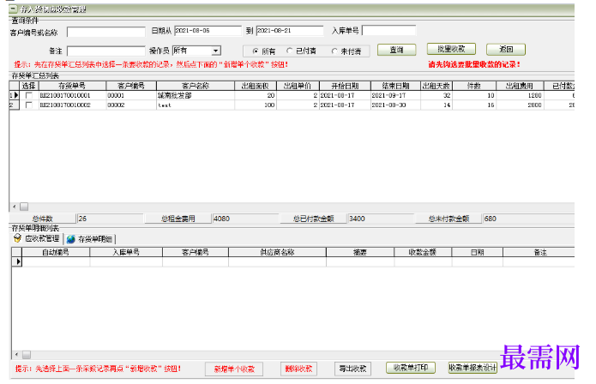The image size is (596, 384).
Task: Click the lower grid horizontal scrollbar thumb
Action: pos(27,355)
